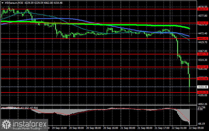The width and height of the screenshot is (209, 131).
Task: Select the red 4120.29 level label
Action: click(x=203, y=92)
